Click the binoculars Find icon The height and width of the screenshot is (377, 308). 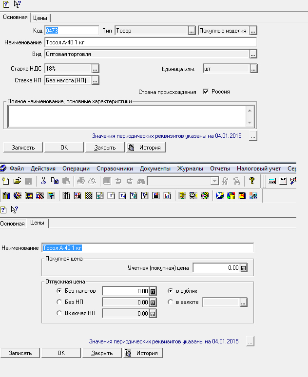[141, 181]
